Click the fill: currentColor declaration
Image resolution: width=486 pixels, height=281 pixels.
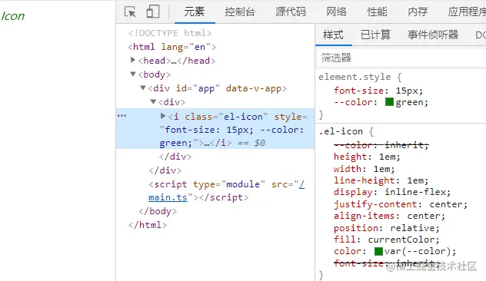point(387,240)
